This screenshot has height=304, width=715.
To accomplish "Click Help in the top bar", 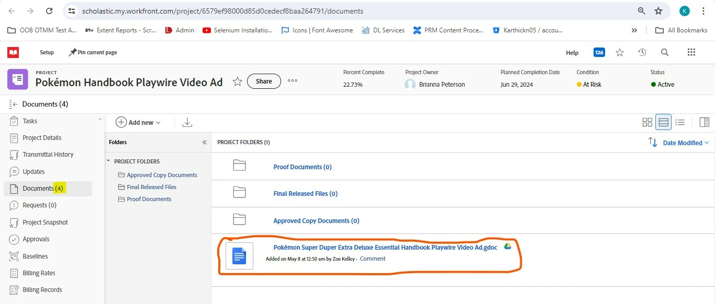I will (572, 53).
